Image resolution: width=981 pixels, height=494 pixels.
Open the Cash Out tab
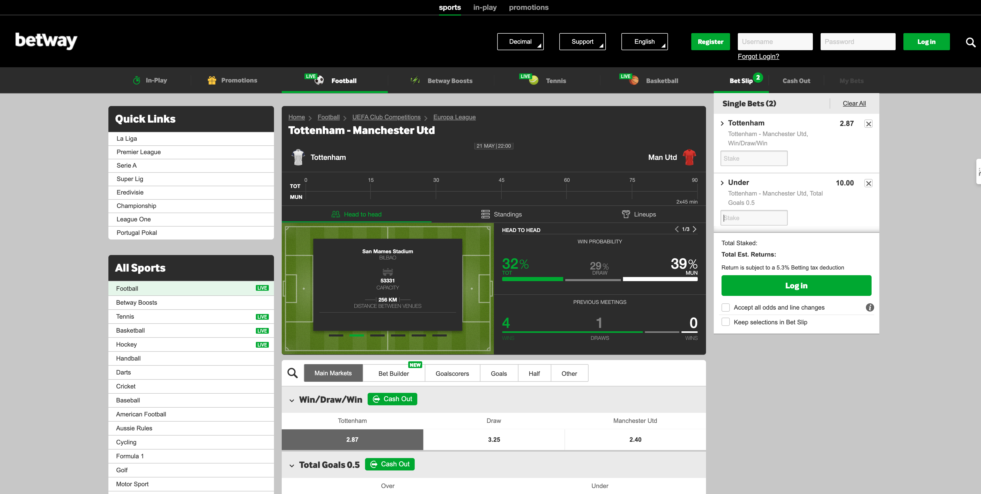click(796, 81)
